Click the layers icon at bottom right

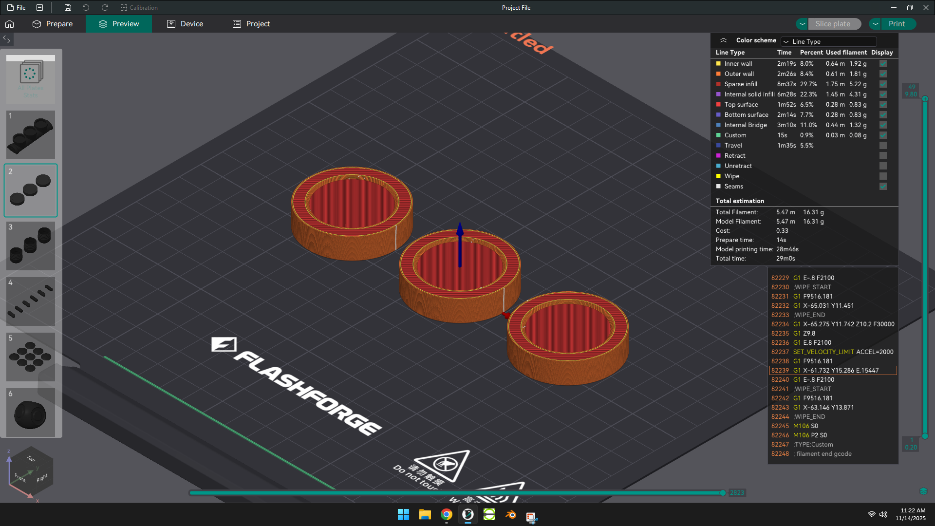coord(923,491)
